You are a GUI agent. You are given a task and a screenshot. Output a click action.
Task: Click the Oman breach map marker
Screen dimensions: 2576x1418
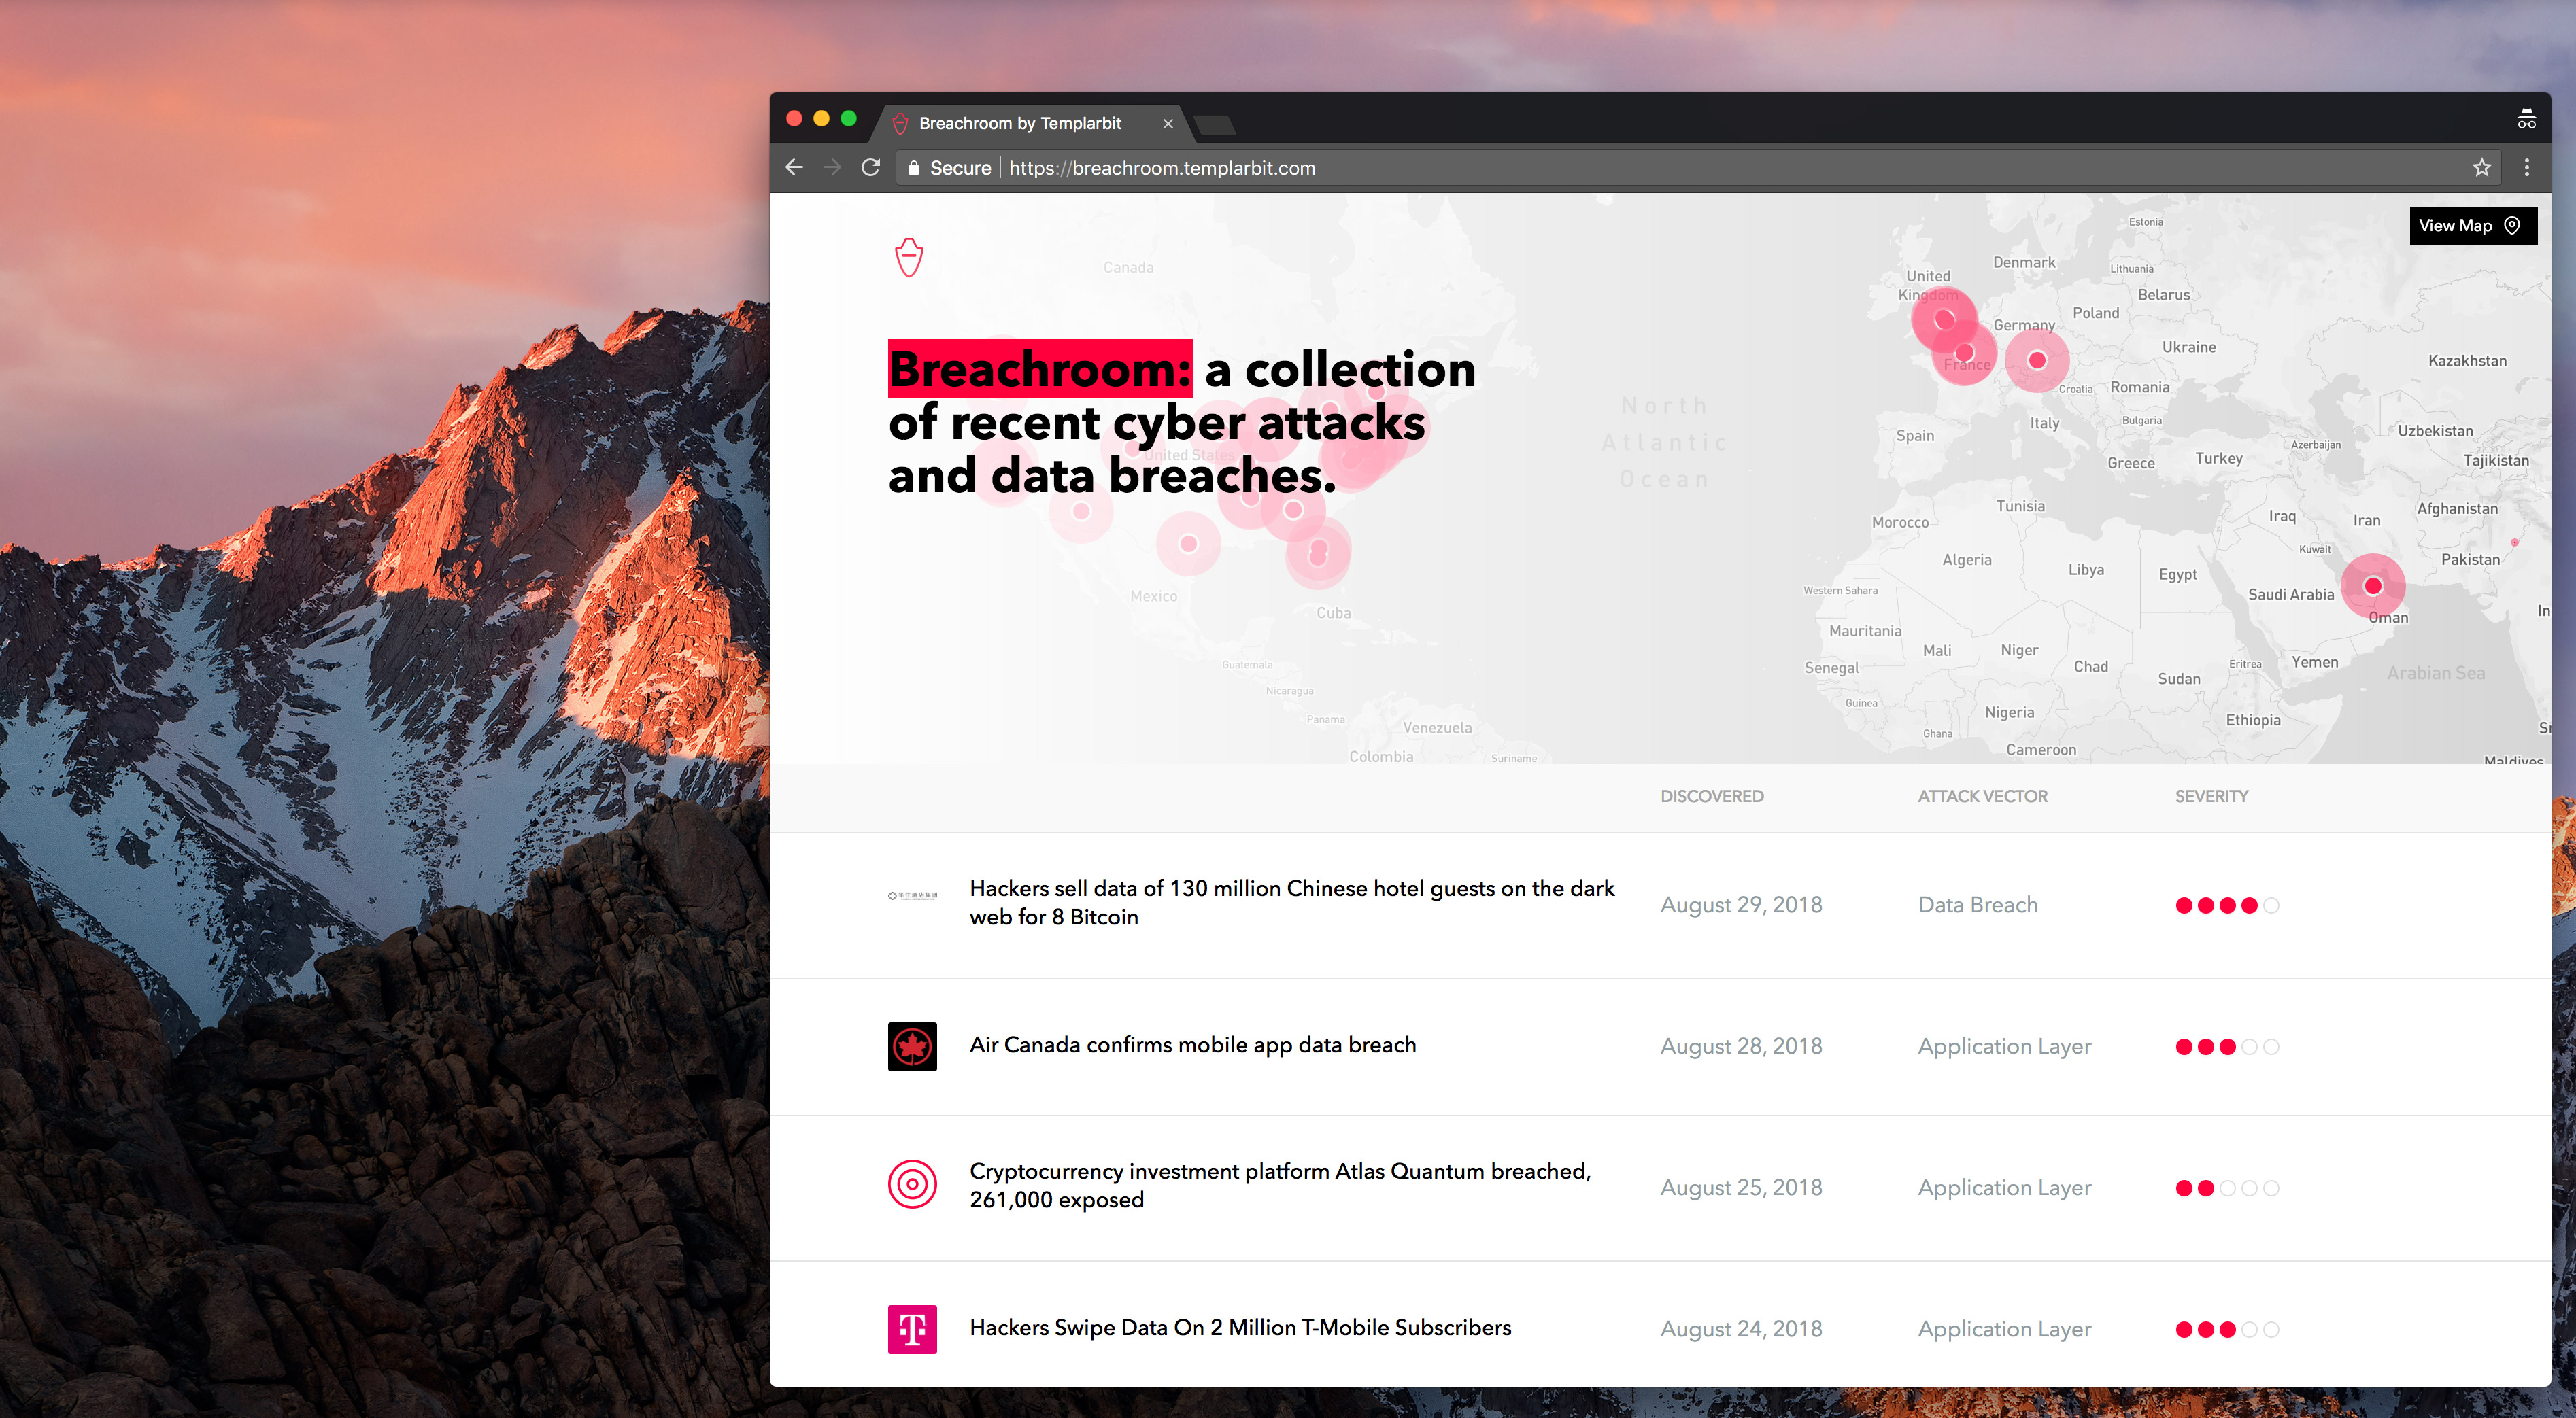2372,587
